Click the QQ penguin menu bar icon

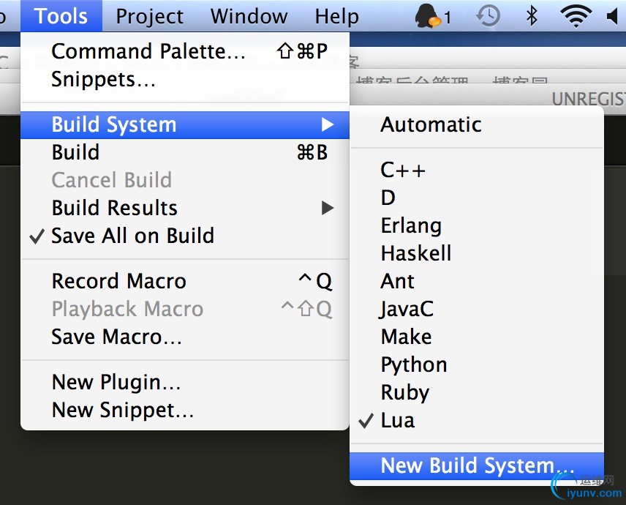click(x=426, y=15)
